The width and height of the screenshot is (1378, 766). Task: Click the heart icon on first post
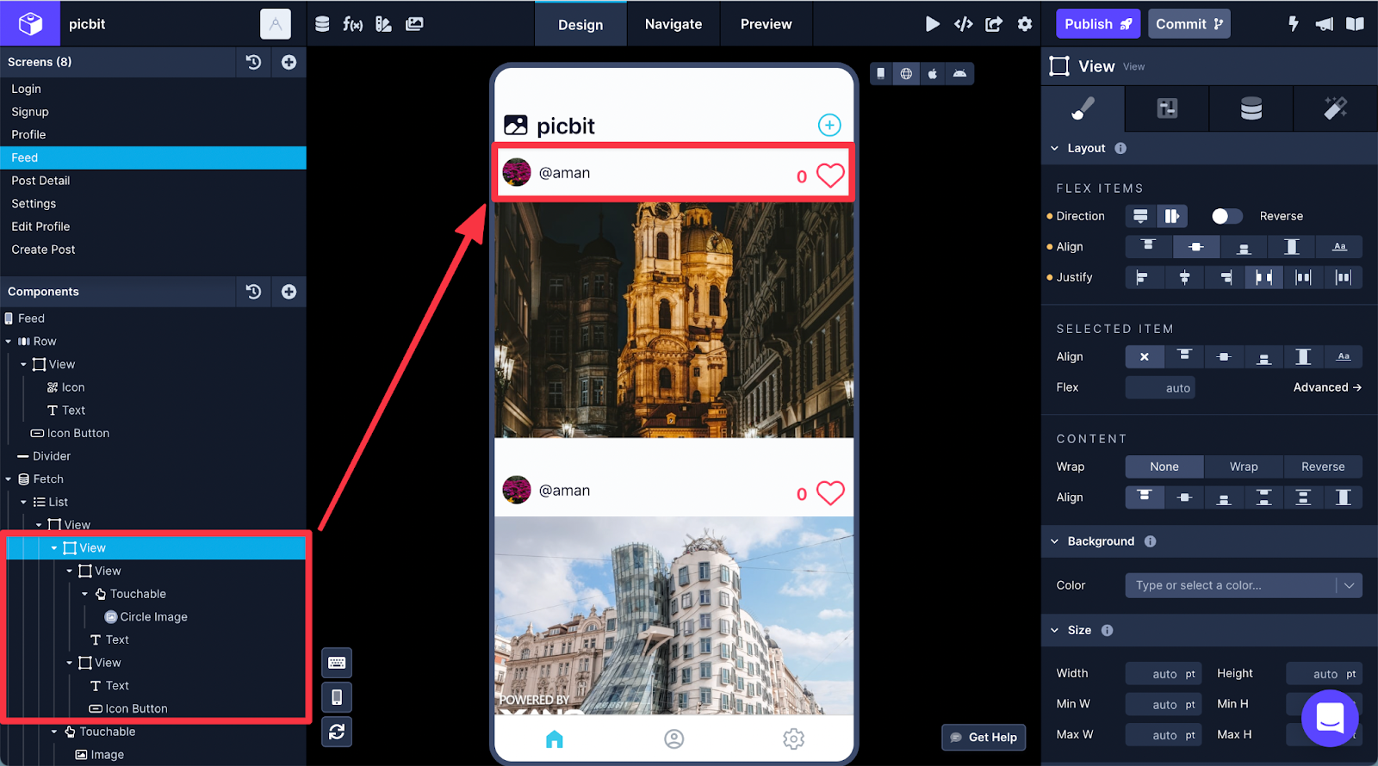(x=830, y=176)
